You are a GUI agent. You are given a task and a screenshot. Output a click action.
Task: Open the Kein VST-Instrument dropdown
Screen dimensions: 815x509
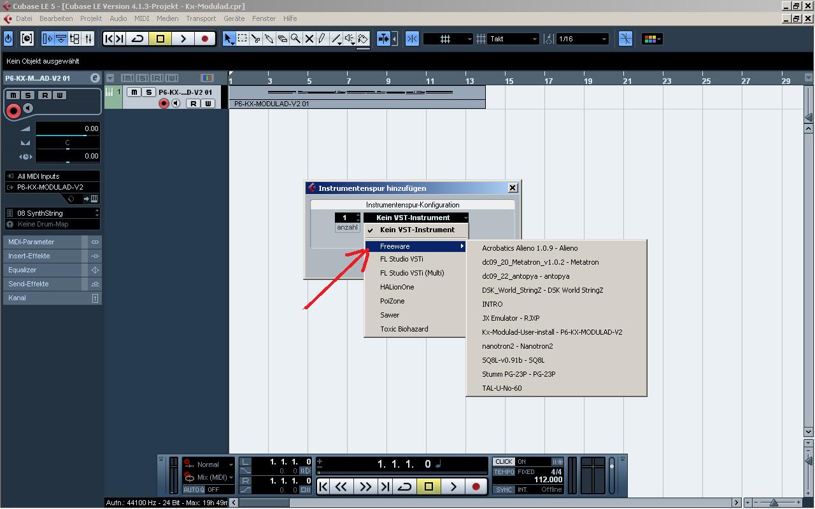coord(416,218)
